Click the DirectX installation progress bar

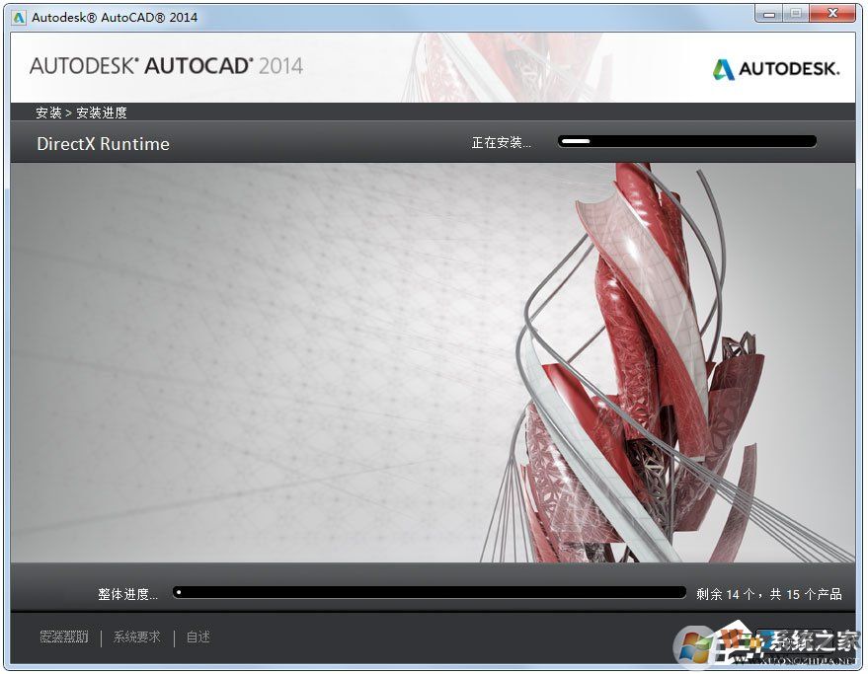pyautogui.click(x=686, y=140)
